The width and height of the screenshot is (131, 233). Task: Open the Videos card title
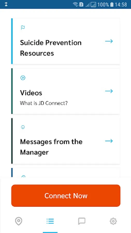31,93
